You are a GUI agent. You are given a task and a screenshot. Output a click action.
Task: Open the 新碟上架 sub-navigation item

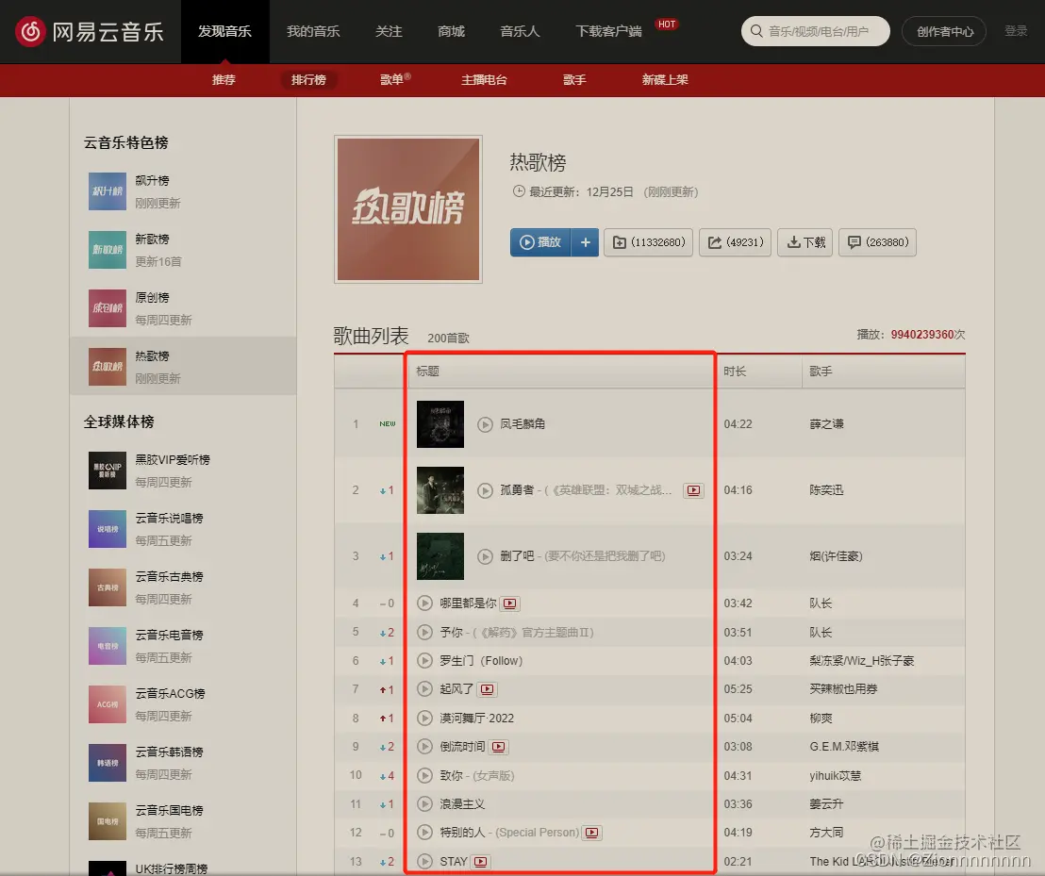[665, 80]
